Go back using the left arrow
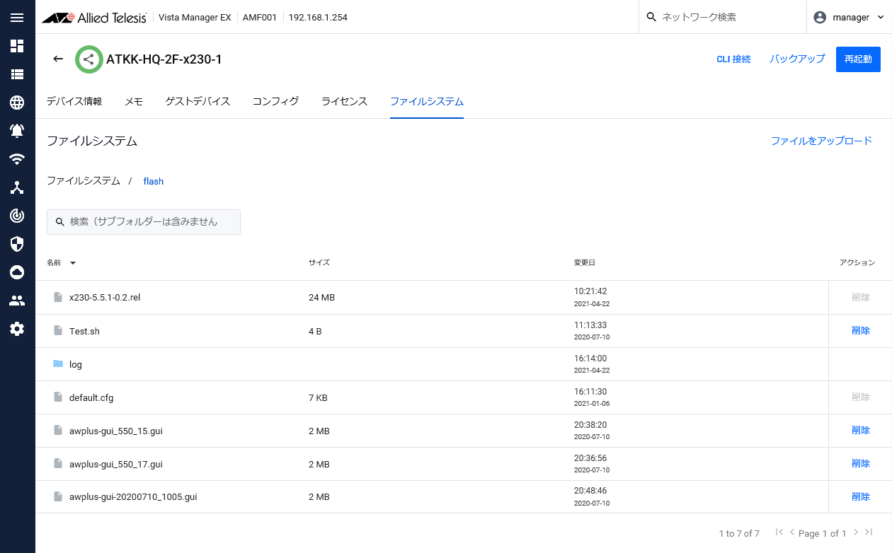Image resolution: width=892 pixels, height=553 pixels. [x=58, y=59]
